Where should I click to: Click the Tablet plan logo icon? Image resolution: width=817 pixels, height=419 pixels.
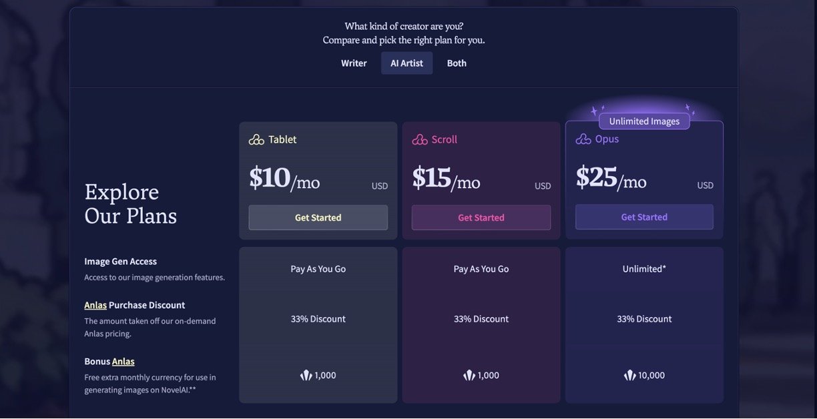coord(256,139)
